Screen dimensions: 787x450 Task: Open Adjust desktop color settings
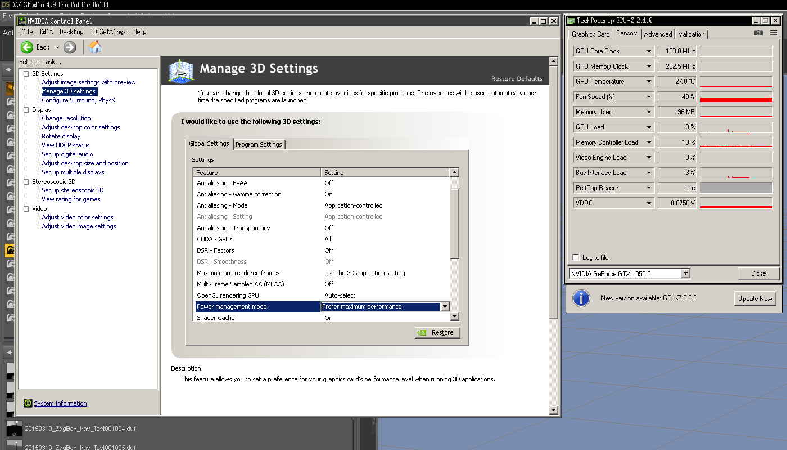[81, 127]
